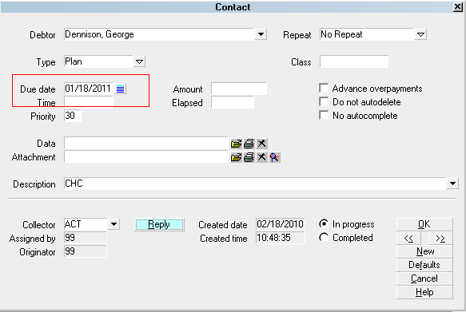Click the Reply button
This screenshot has width=466, height=312.
159,224
